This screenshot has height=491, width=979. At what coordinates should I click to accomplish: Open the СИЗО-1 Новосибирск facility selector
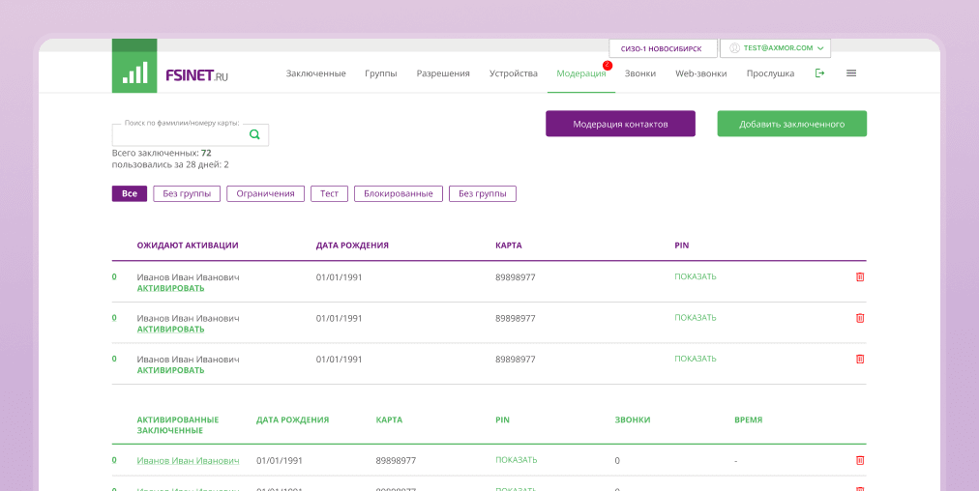pyautogui.click(x=663, y=48)
